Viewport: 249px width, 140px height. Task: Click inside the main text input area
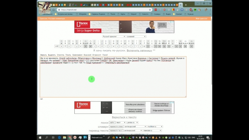coord(113,81)
